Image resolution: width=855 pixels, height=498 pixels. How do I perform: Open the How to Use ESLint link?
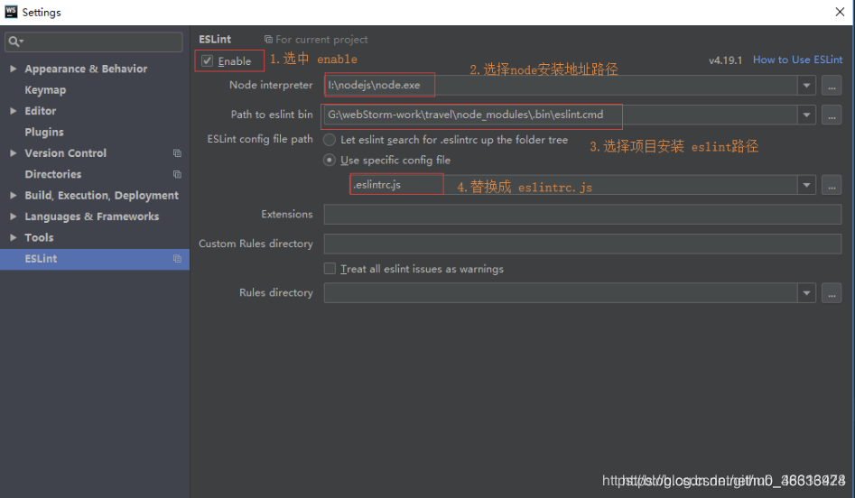(798, 60)
